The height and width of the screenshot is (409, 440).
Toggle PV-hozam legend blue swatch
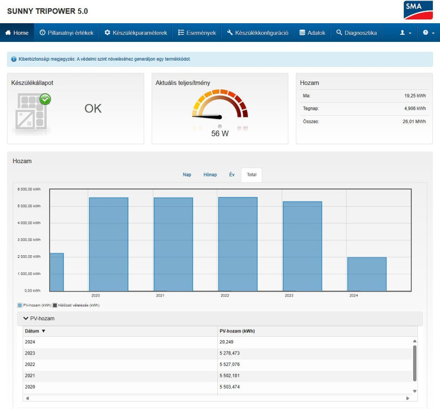pyautogui.click(x=20, y=305)
